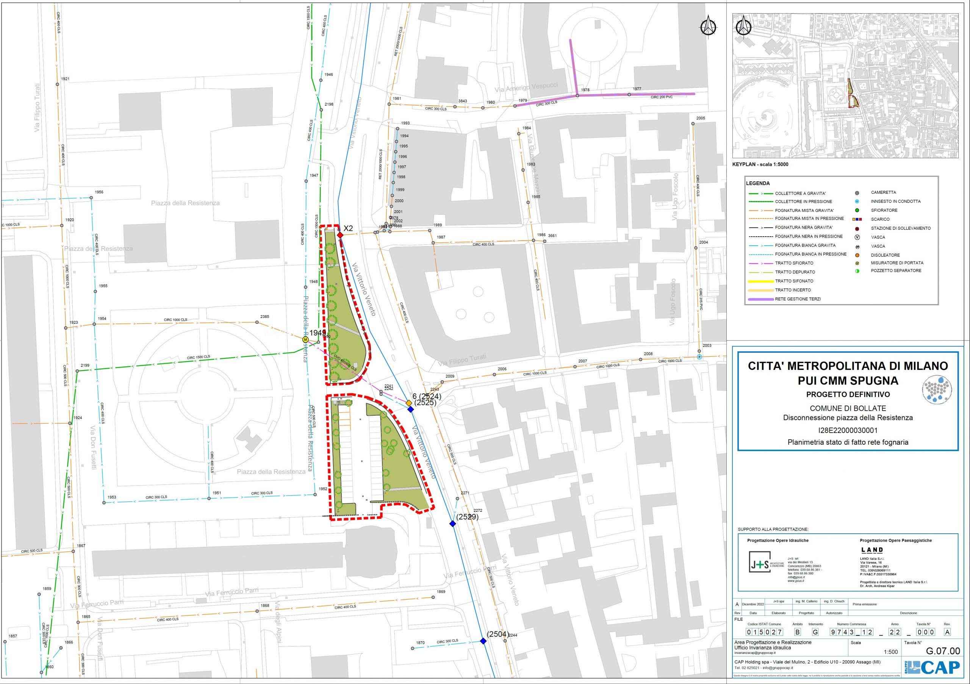970x684 pixels.
Task: Click the CIRC 200 PVC pipe label
Action: (662, 97)
